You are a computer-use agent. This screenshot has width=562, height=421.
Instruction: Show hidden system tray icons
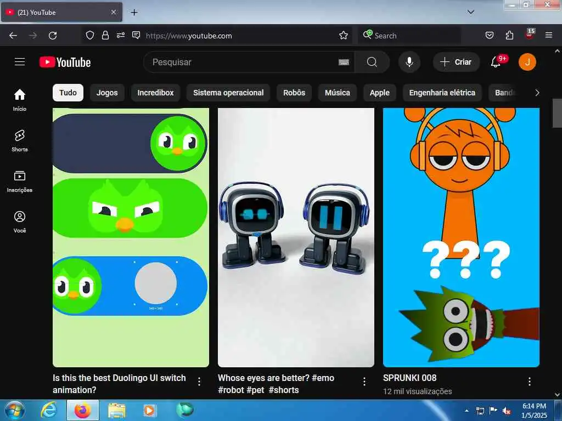467,411
